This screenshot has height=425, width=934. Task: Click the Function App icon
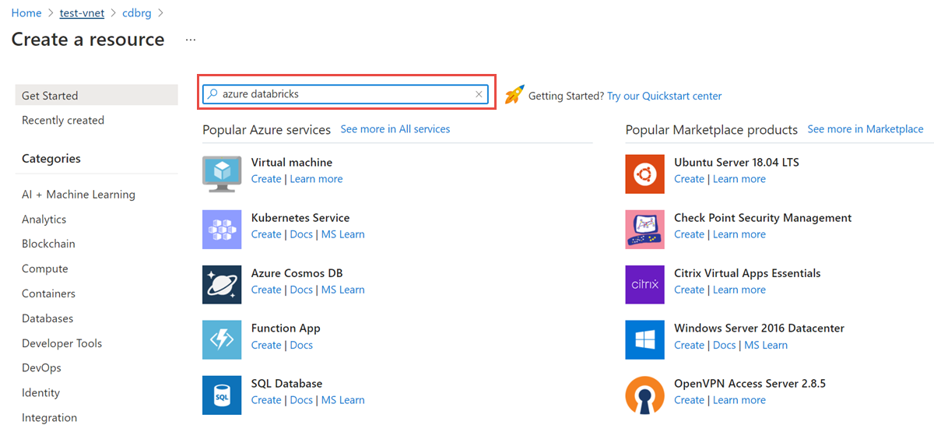click(222, 339)
